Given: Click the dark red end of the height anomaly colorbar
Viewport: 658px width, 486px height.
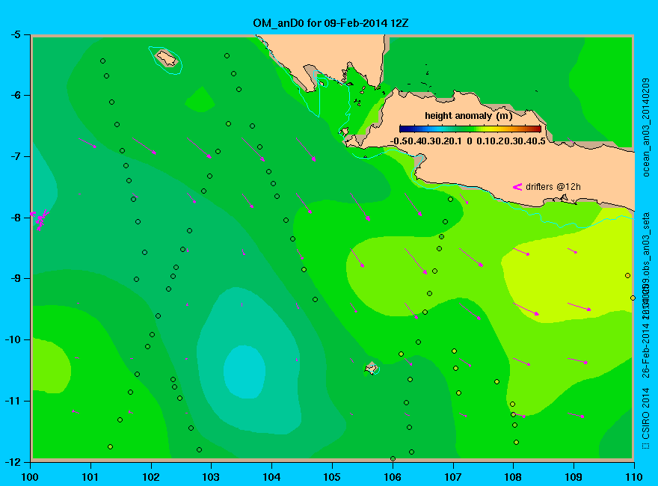Looking at the screenshot, I should pos(537,129).
